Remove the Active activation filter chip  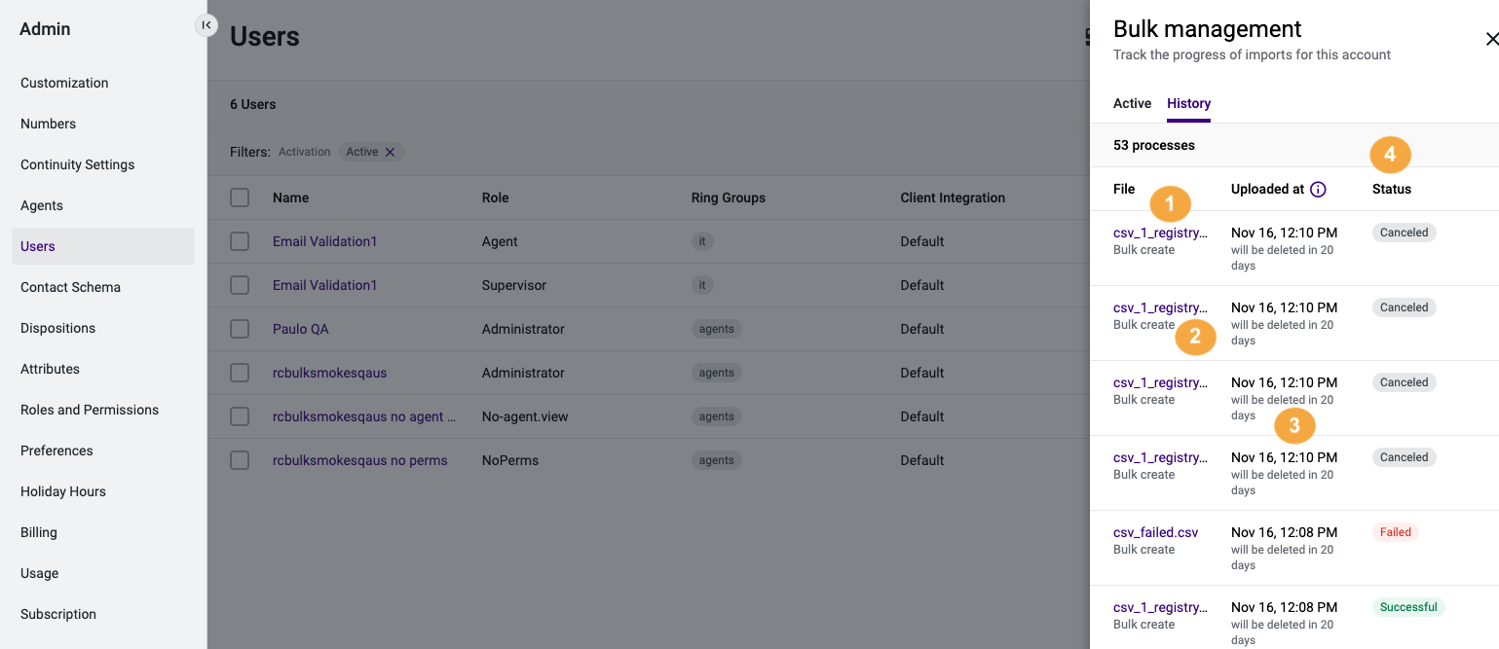coord(390,152)
